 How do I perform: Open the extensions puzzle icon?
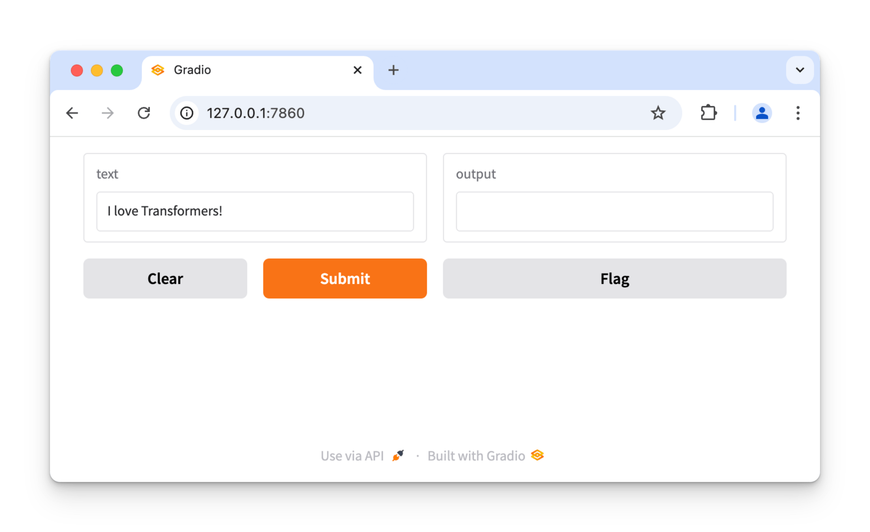pos(708,113)
